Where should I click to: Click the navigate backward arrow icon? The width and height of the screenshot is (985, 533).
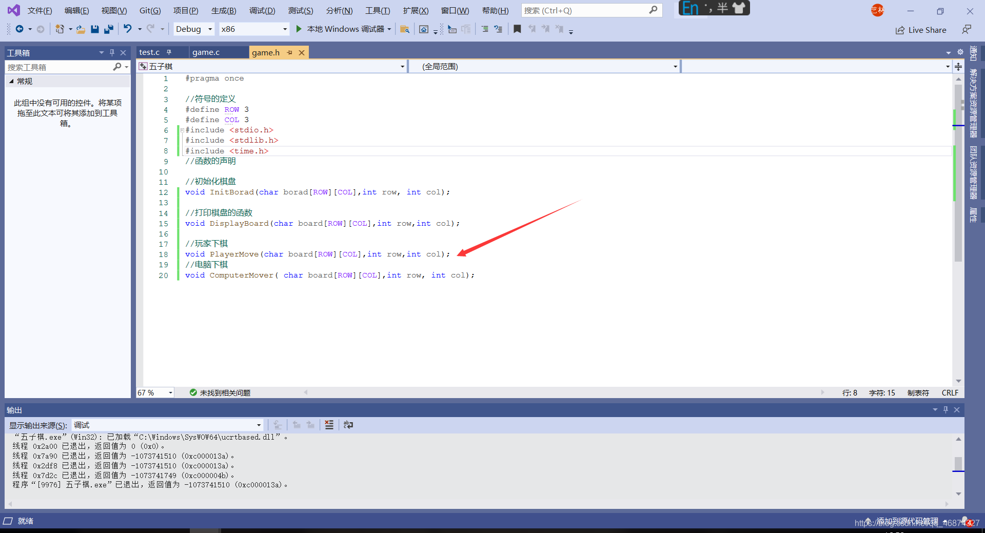(19, 29)
